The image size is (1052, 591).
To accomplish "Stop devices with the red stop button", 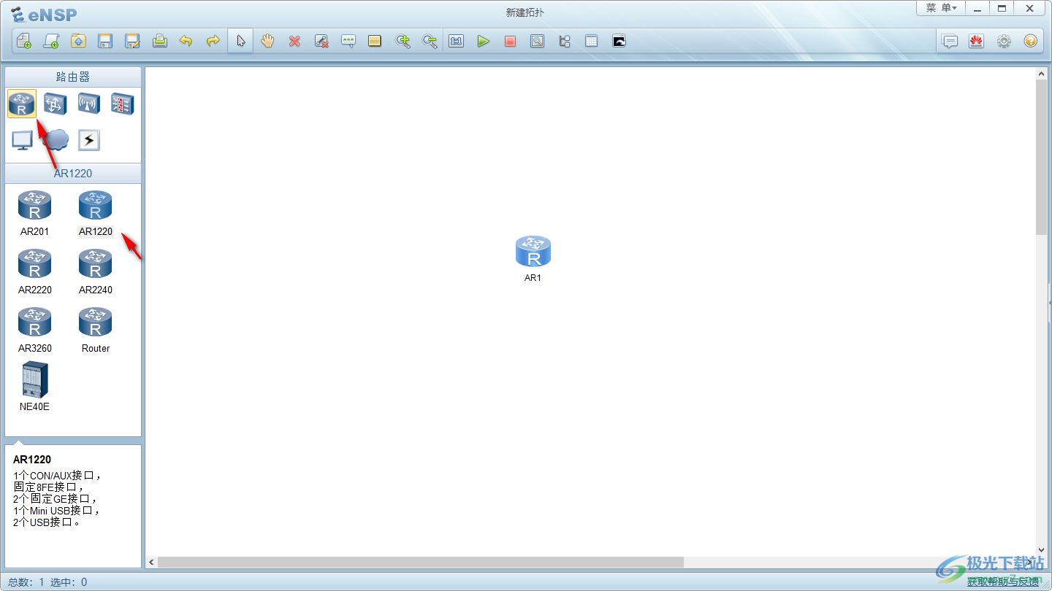I will click(x=510, y=42).
